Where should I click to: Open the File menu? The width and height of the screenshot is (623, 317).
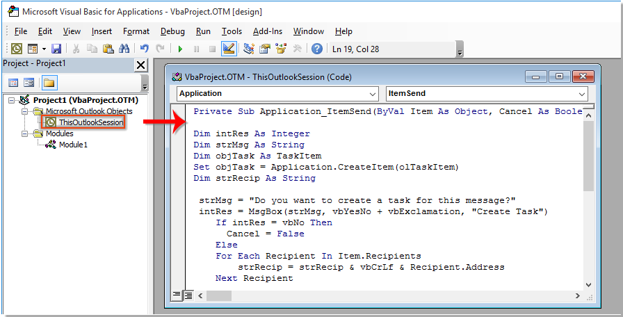(x=21, y=31)
